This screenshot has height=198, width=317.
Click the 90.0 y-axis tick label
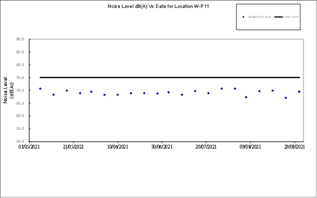coord(20,39)
